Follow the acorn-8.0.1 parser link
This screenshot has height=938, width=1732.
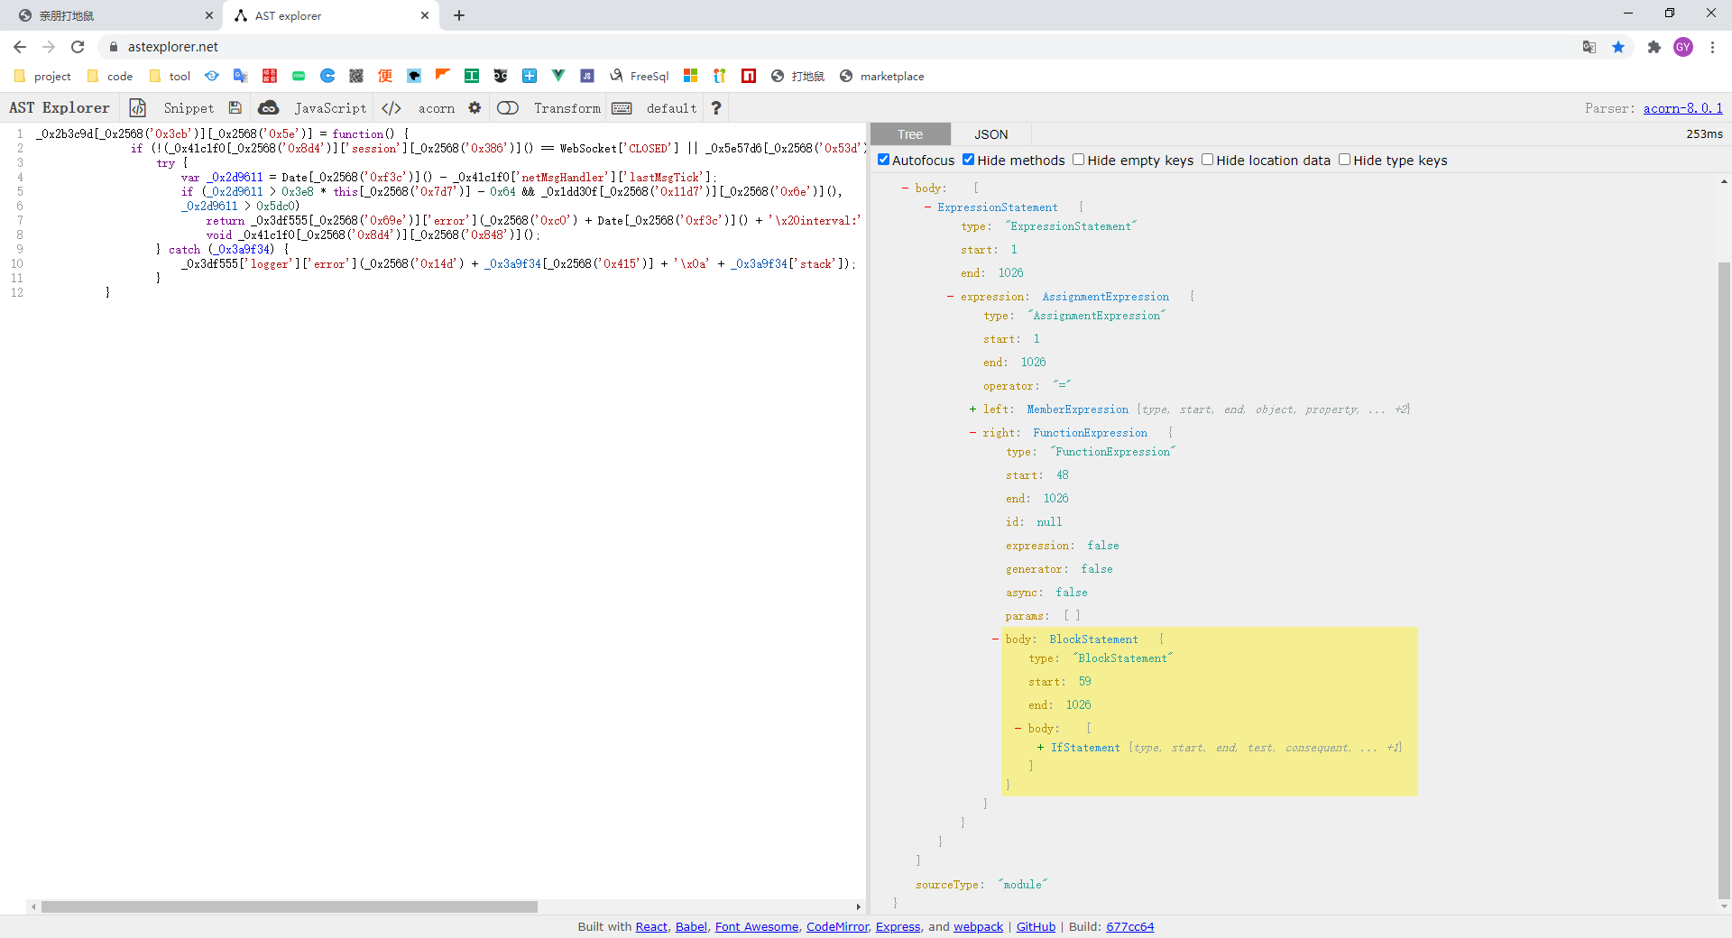pyautogui.click(x=1682, y=108)
